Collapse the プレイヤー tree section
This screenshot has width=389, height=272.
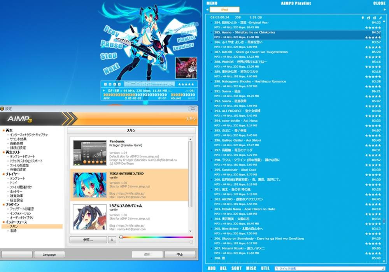(4, 174)
